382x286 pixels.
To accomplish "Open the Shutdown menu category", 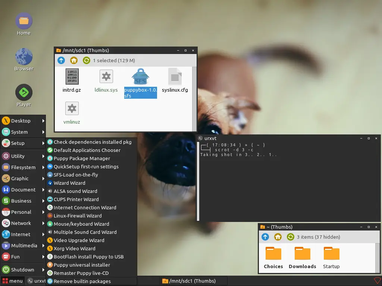I will point(23,270).
